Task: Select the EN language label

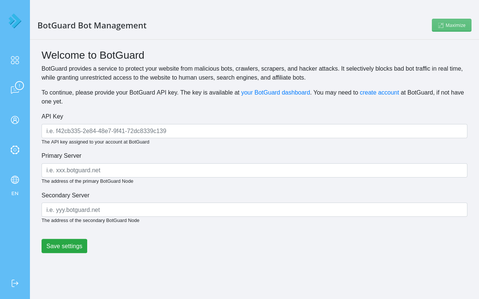Action: click(15, 194)
